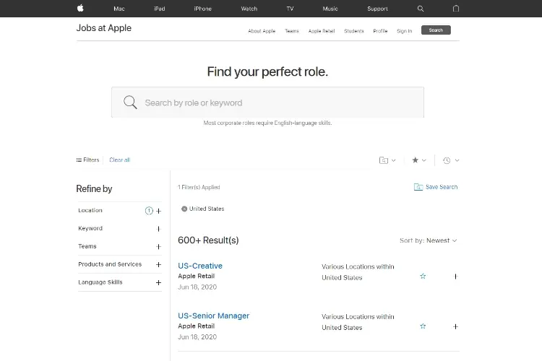Viewport: 542px width, 361px height.
Task: Expand the Location filter
Action: (159, 211)
